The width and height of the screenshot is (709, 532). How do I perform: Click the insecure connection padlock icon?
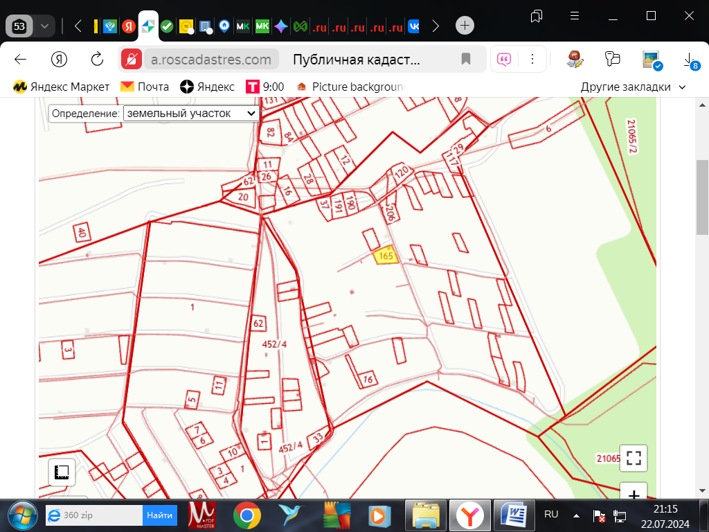point(132,59)
